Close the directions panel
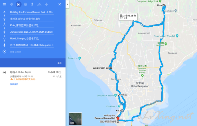This screenshot has width=197, height=126. click(60, 4)
